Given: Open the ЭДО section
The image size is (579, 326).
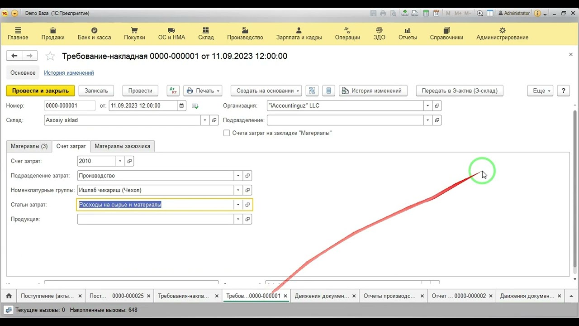Looking at the screenshot, I should tap(379, 34).
